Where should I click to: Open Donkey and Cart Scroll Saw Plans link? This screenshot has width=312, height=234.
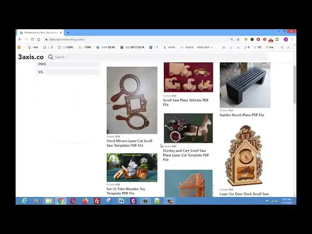(x=186, y=155)
